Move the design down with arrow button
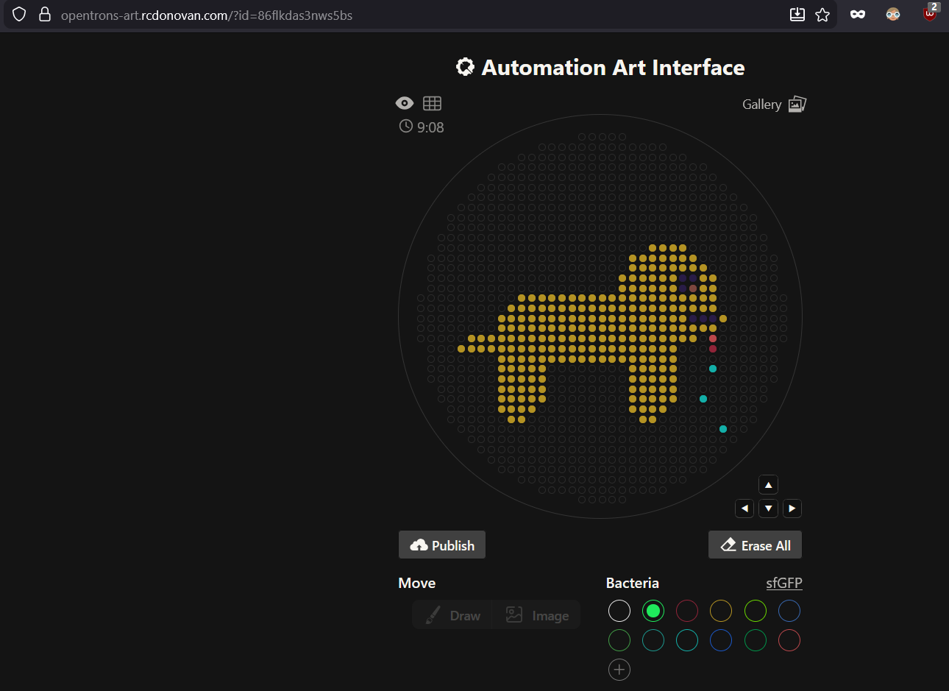The image size is (949, 691). point(768,508)
